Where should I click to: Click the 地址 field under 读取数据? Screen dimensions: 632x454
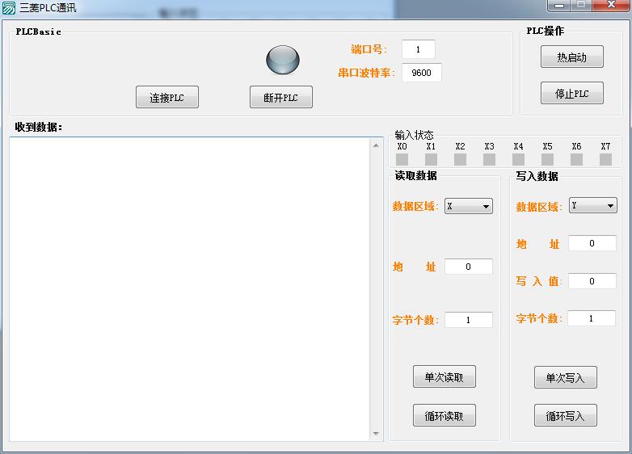pos(469,267)
